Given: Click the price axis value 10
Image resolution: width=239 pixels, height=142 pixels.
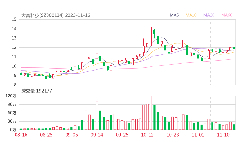Looking at the screenshot, I should tap(14, 66).
